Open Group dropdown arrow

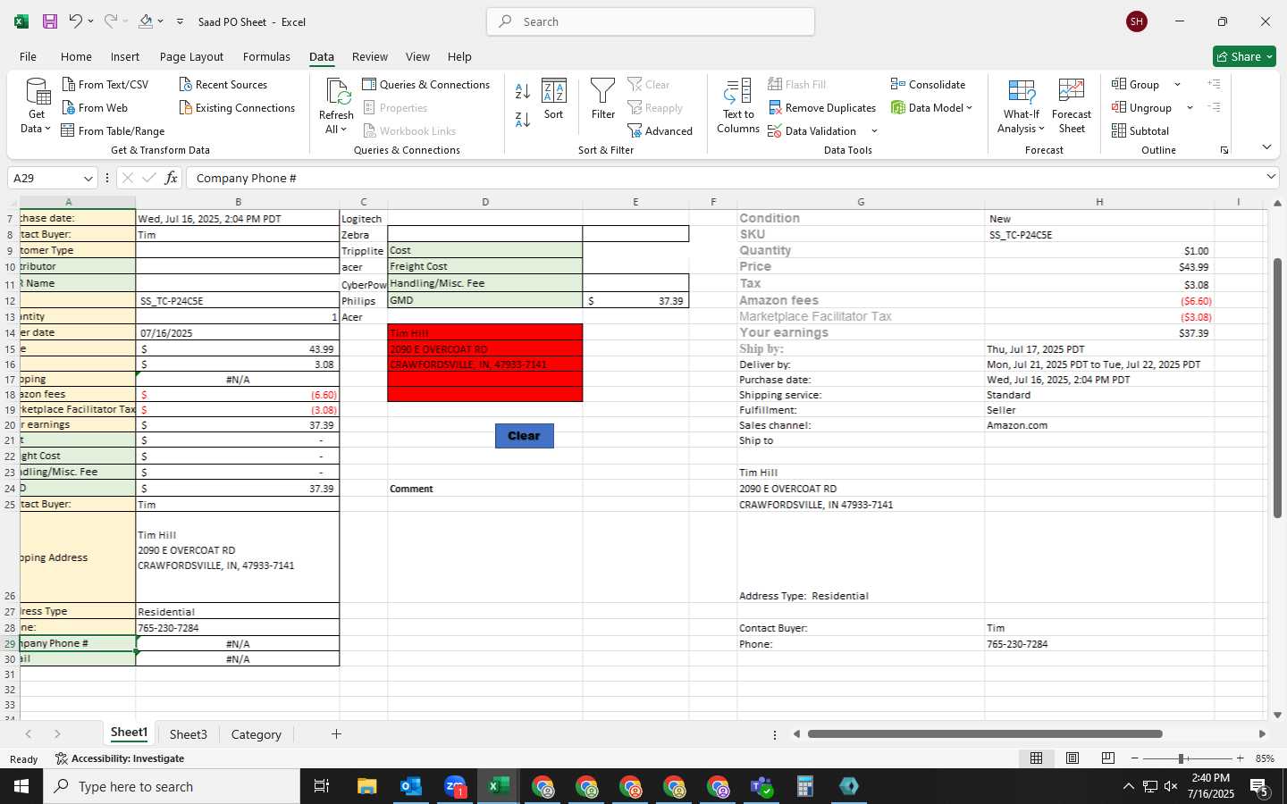pyautogui.click(x=1177, y=84)
